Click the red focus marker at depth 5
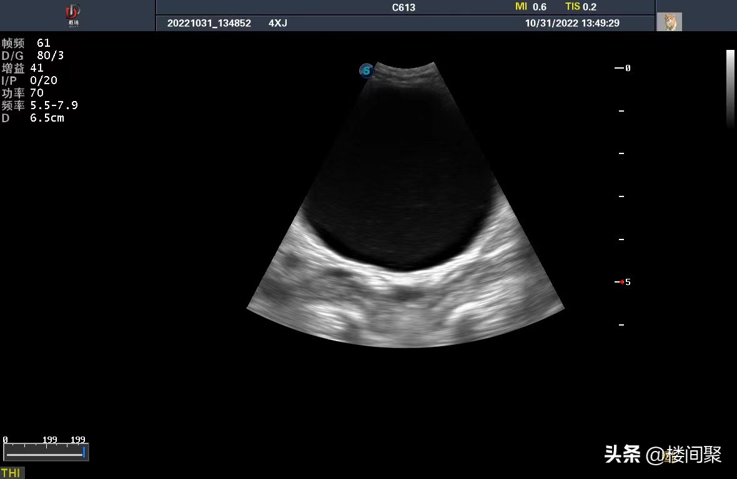This screenshot has width=737, height=479. click(622, 282)
